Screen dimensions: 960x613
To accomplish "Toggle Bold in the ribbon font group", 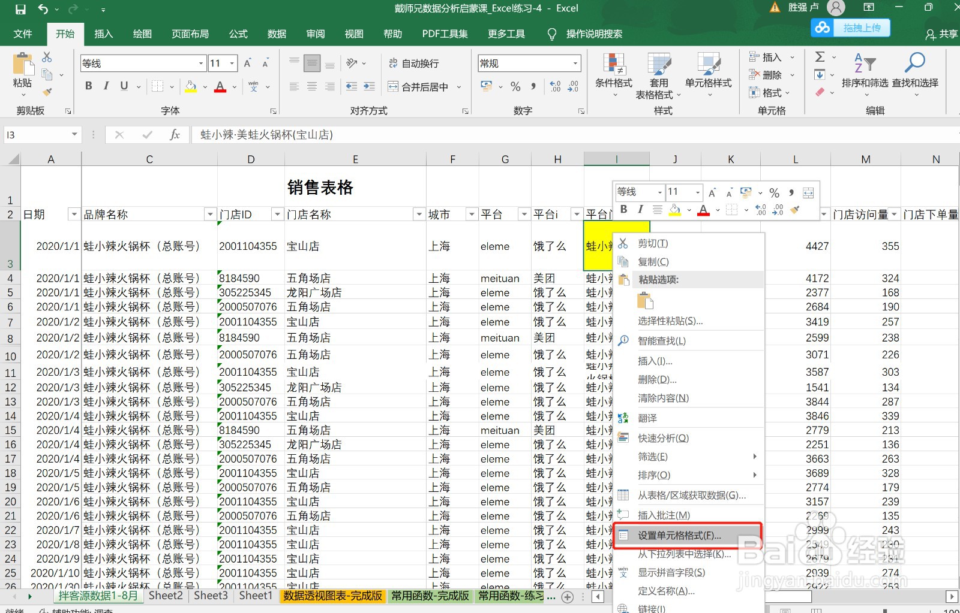I will click(89, 86).
